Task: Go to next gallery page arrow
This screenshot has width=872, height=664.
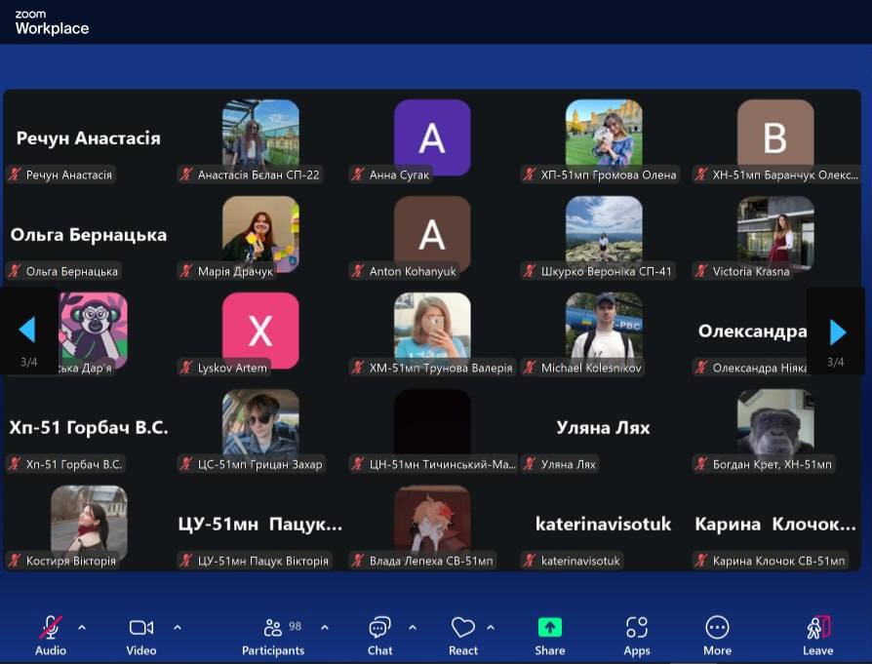Action: coord(837,332)
